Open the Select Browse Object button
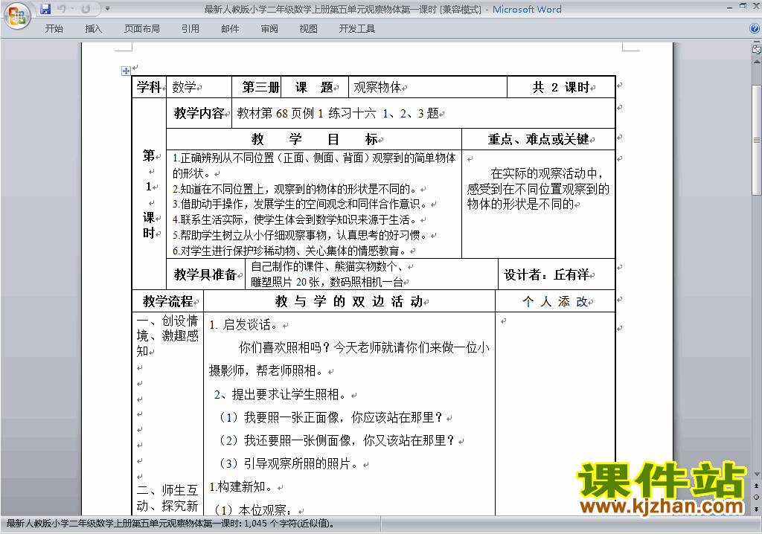Viewport: 762px width, 534px height. click(756, 497)
